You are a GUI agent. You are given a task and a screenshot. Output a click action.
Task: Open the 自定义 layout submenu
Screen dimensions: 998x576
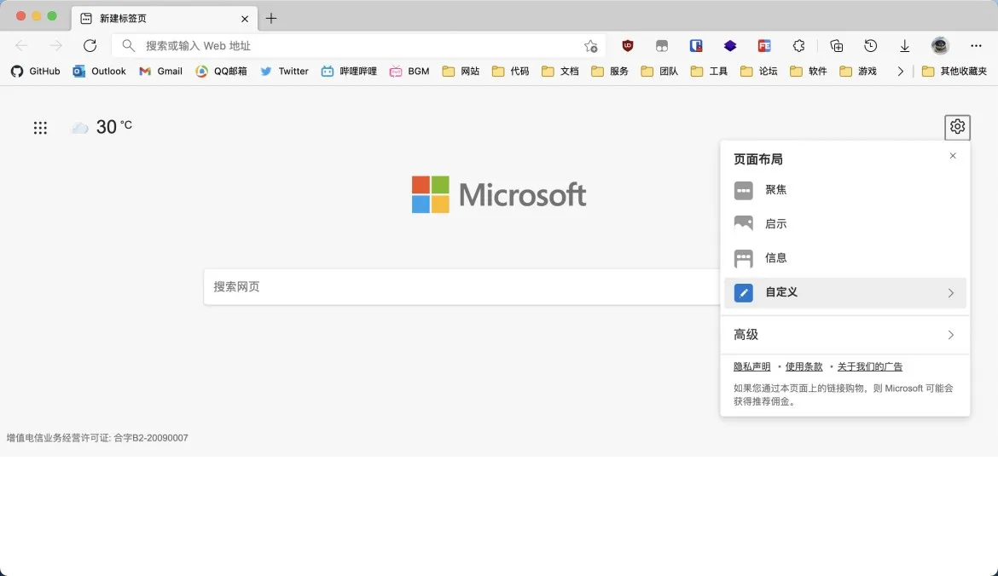click(x=844, y=292)
